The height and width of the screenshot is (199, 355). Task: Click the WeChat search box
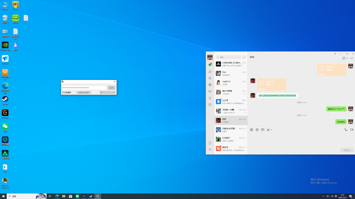(229, 57)
